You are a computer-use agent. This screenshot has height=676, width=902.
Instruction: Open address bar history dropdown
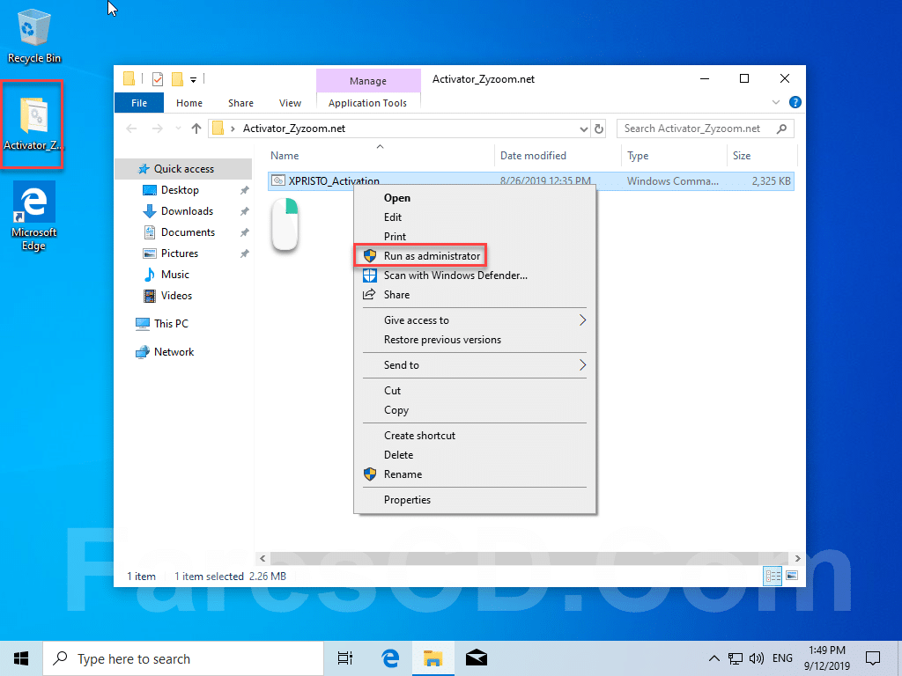583,129
